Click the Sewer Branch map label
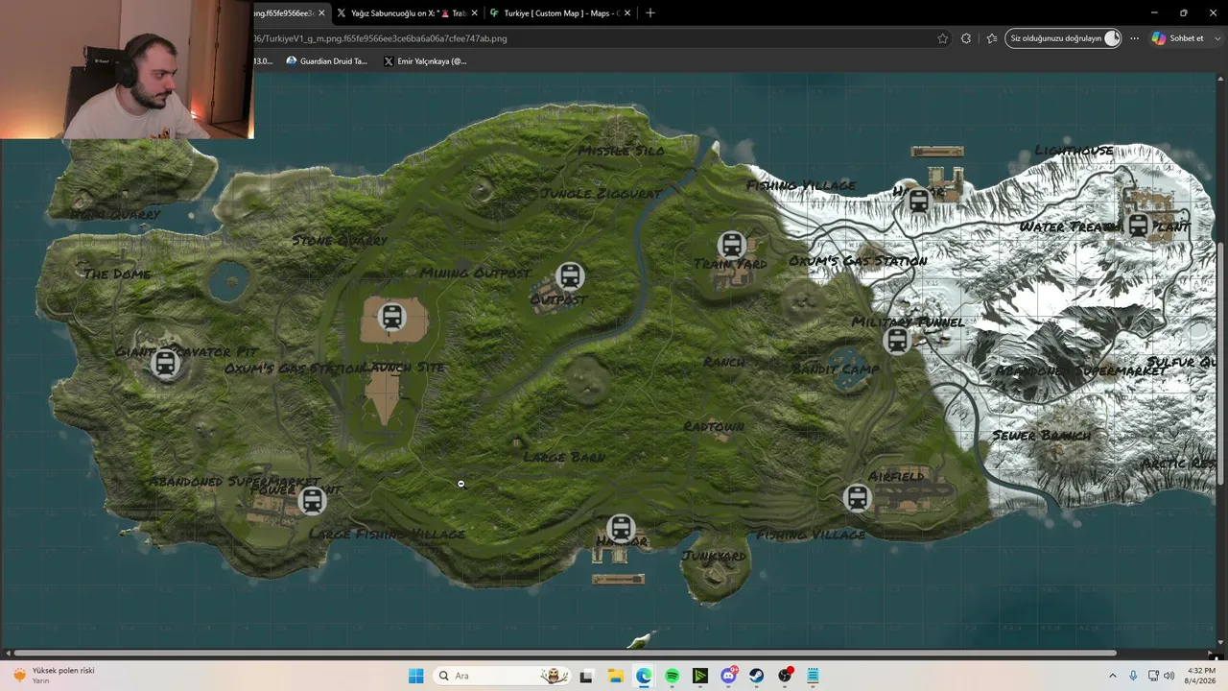Image resolution: width=1228 pixels, height=691 pixels. (x=1041, y=436)
